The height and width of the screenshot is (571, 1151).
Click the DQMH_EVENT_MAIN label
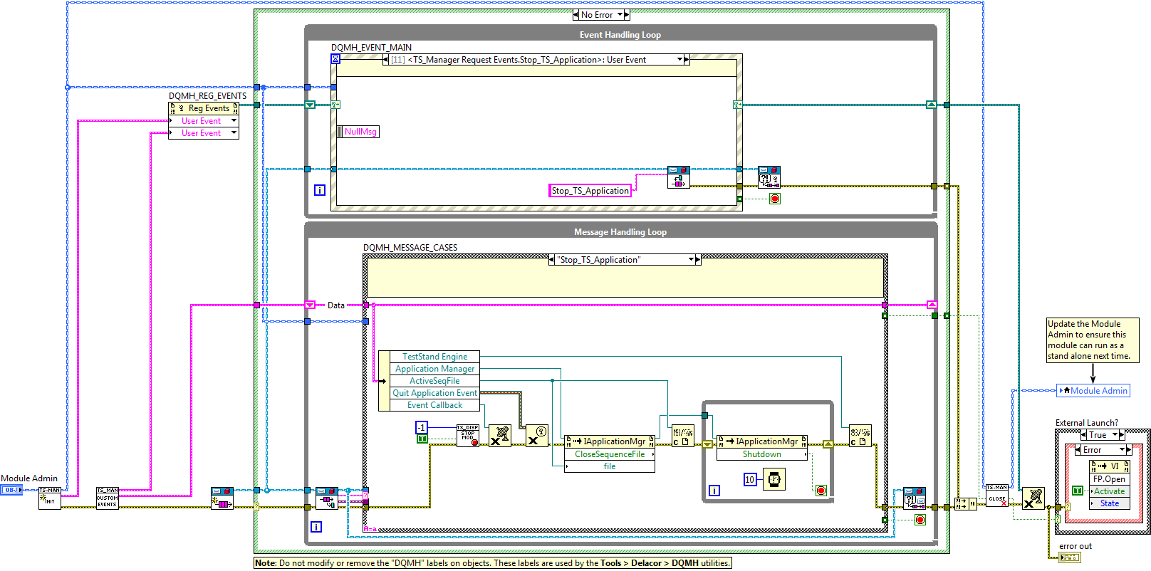click(x=371, y=48)
